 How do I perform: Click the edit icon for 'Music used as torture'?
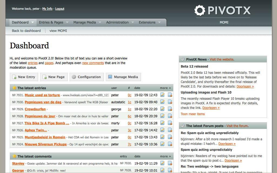click(x=162, y=95)
